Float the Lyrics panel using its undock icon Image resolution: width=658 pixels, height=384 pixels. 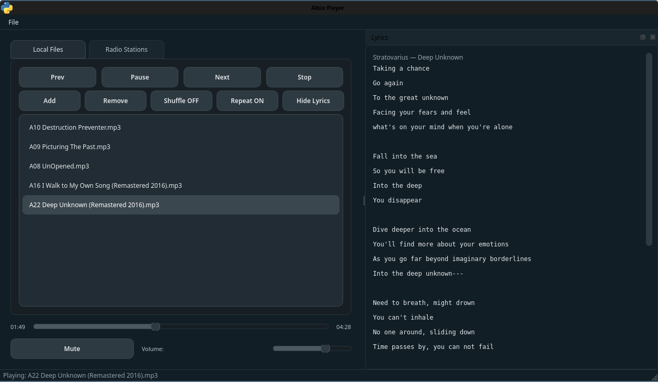[x=642, y=37]
